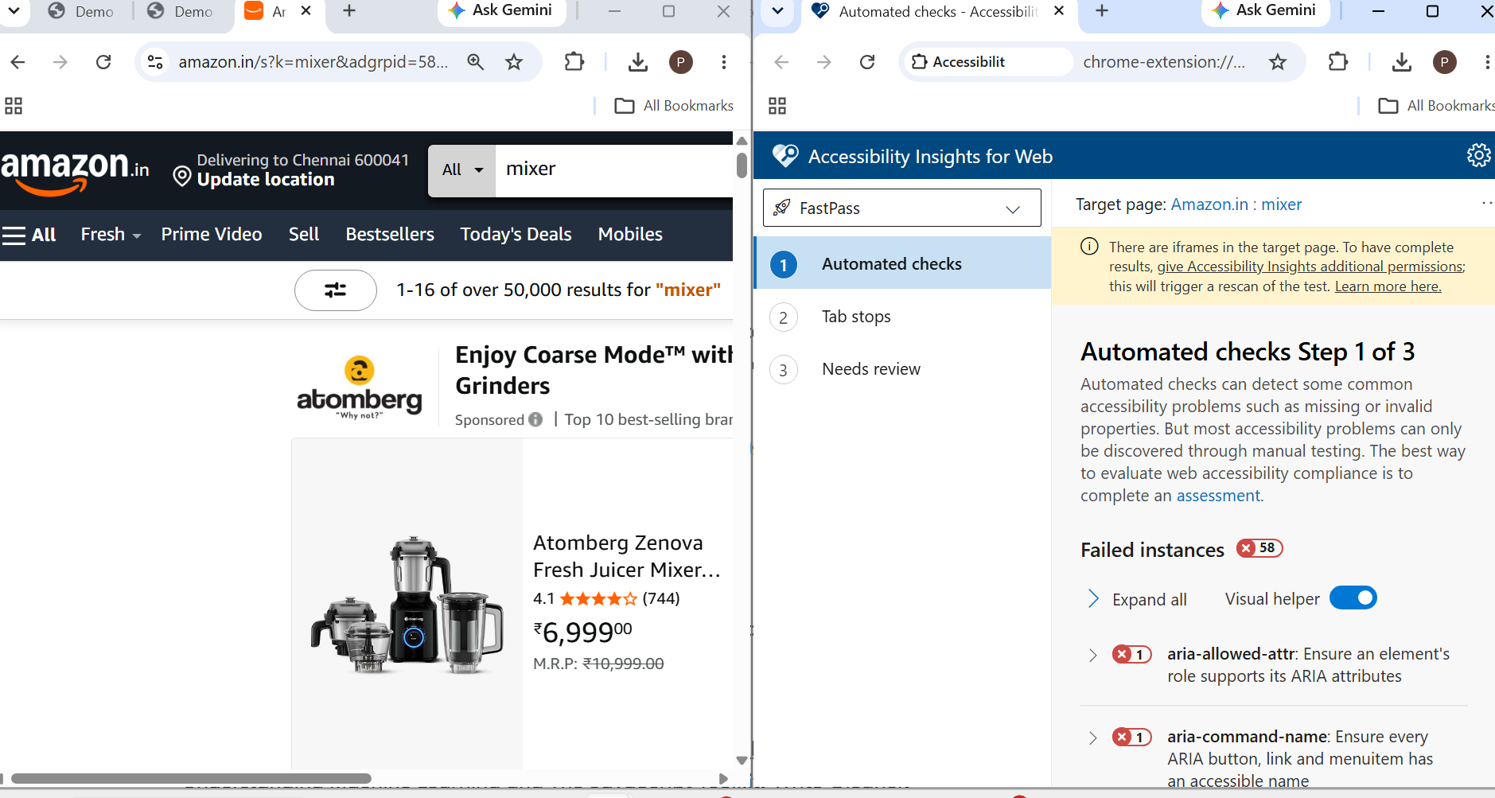Open the 4.1 star rating on Atomberg mixer

tap(597, 598)
